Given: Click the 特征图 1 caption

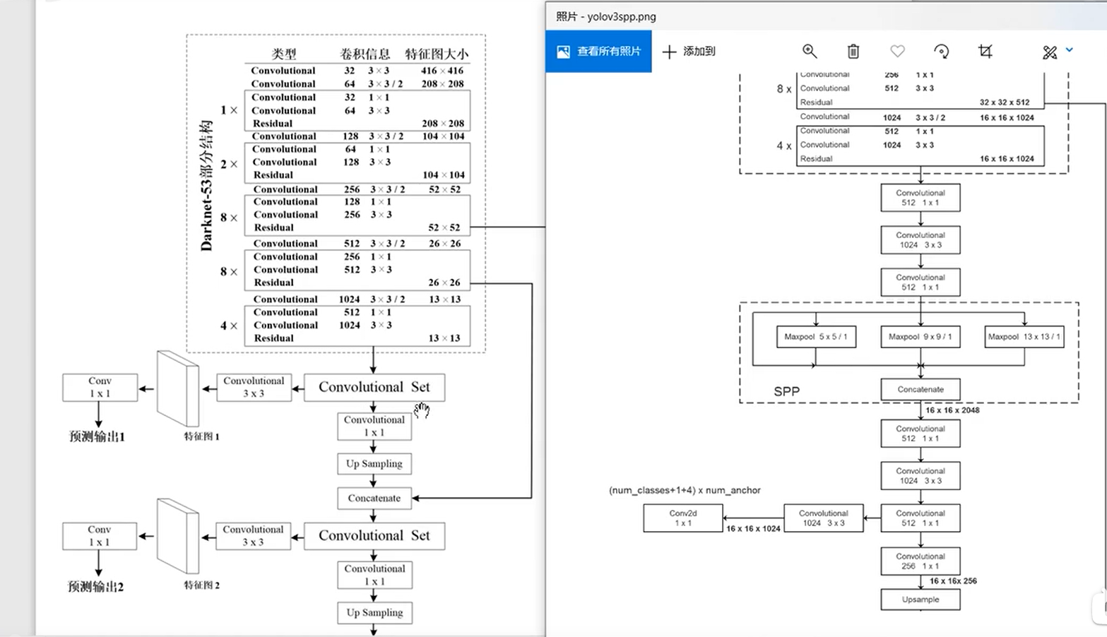Looking at the screenshot, I should (202, 436).
